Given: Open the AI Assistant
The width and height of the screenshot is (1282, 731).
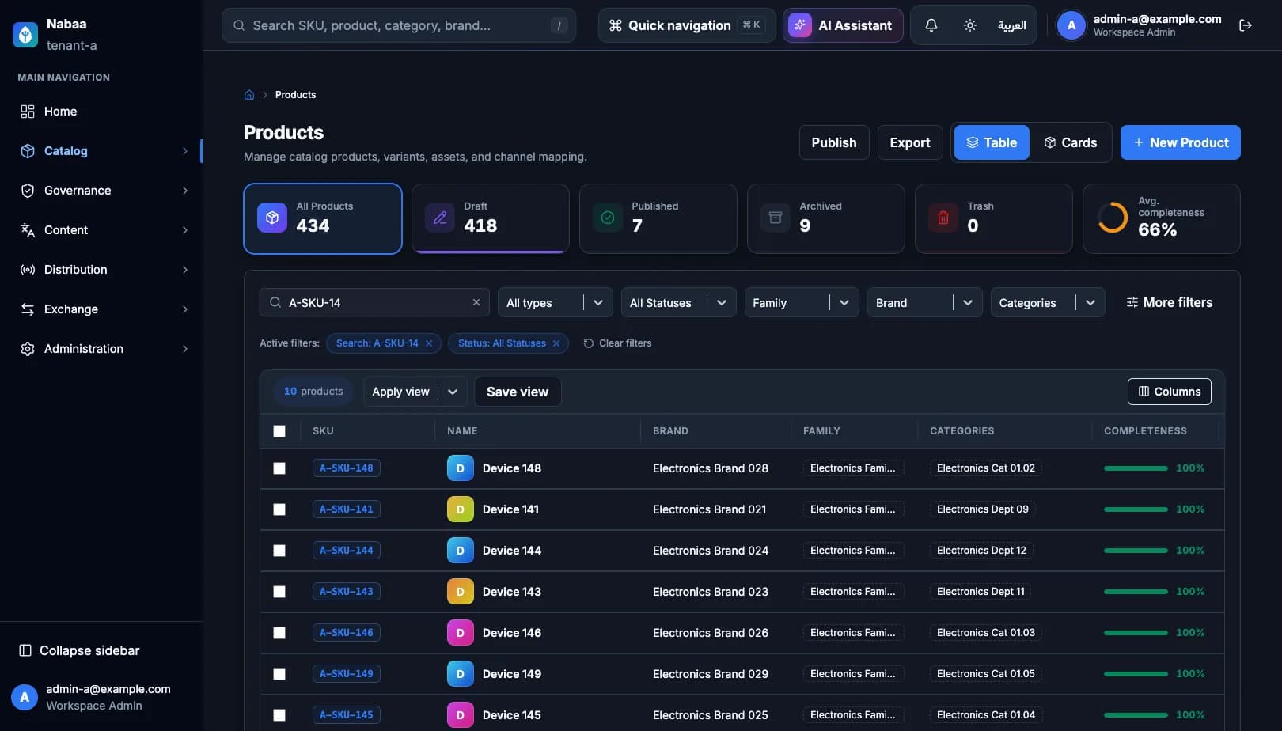Looking at the screenshot, I should tap(843, 25).
